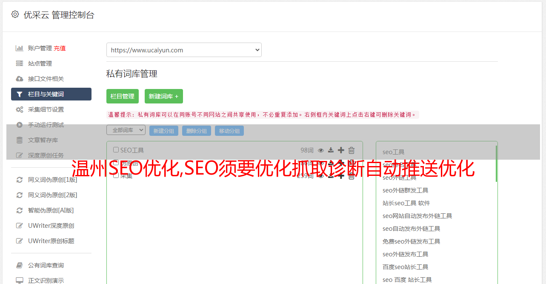The image size is (546, 284).
Task: Click the refresh icon for 同义词伪原创[2版]
Action: point(19,195)
